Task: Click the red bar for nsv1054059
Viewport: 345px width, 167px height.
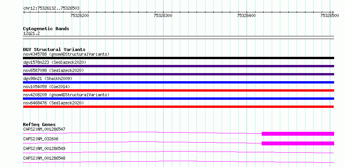Action: (178, 90)
